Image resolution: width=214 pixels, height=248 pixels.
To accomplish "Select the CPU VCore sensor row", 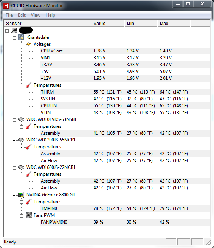I will (x=125, y=51).
